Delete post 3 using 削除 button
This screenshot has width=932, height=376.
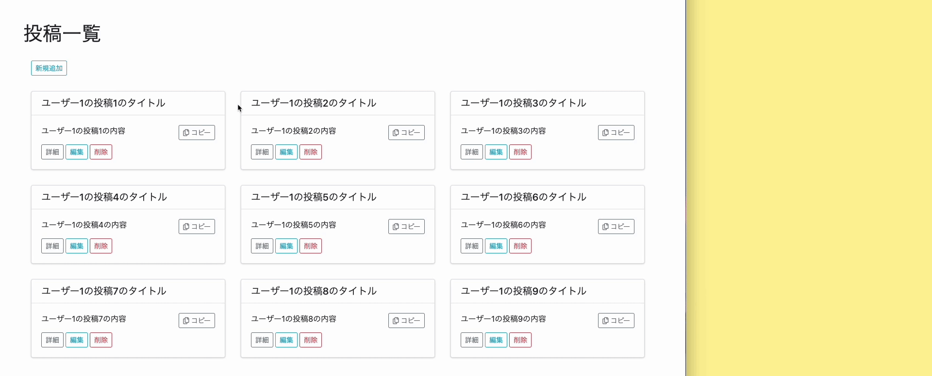(x=520, y=152)
